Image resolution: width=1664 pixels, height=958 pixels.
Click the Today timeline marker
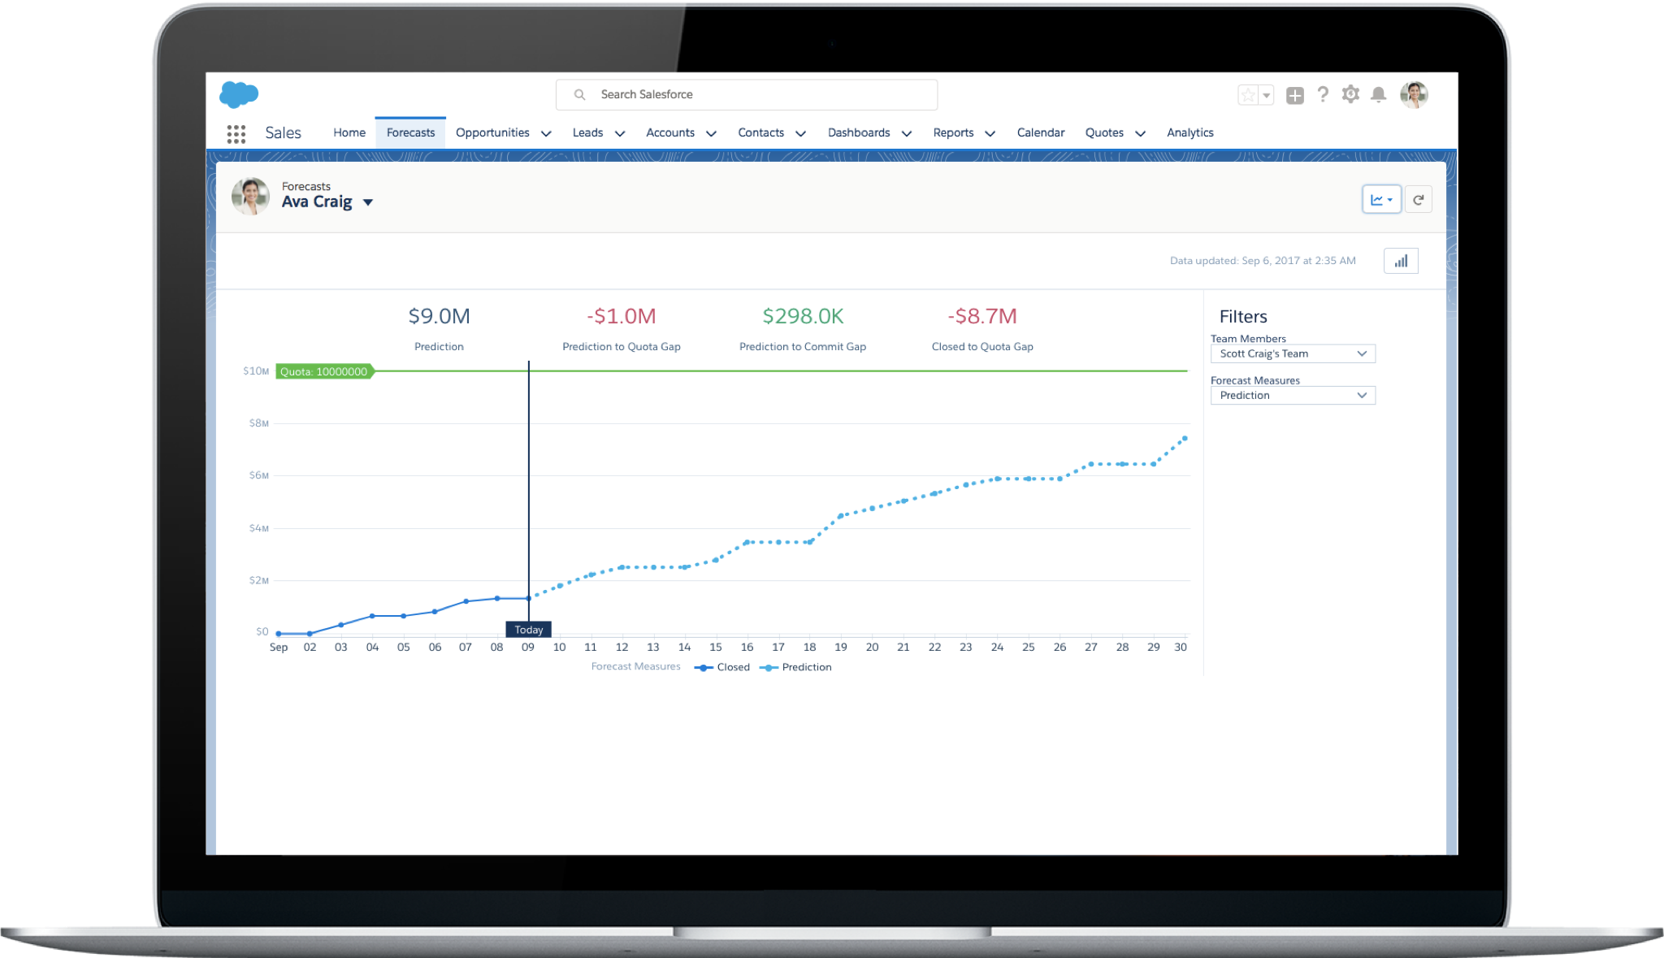pyautogui.click(x=528, y=630)
